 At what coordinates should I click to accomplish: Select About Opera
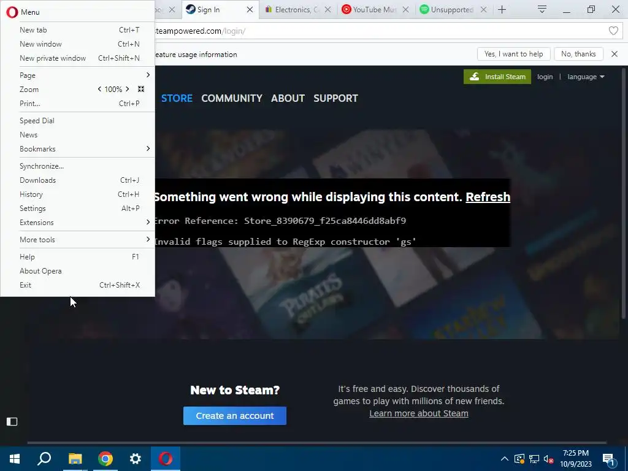coord(78,270)
